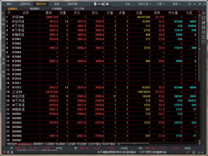Screen dimensions: 208x156
Task: Select the 证券市场 top tab
Action: tap(25, 4)
